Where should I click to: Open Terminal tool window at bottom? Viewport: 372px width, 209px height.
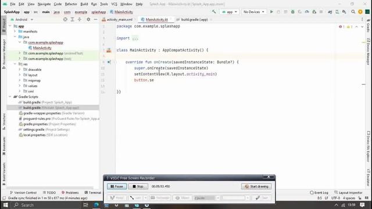click(93, 193)
